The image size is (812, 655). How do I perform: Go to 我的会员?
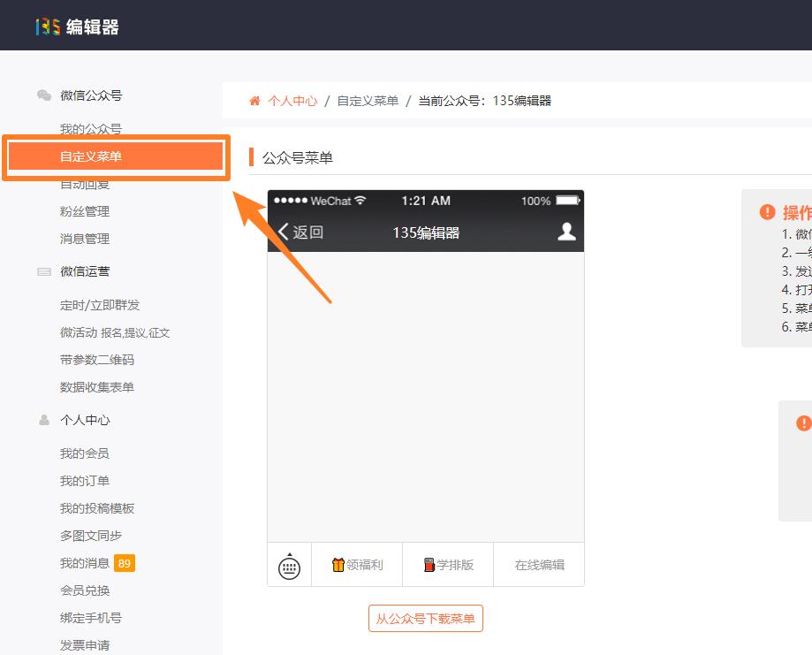tap(85, 453)
